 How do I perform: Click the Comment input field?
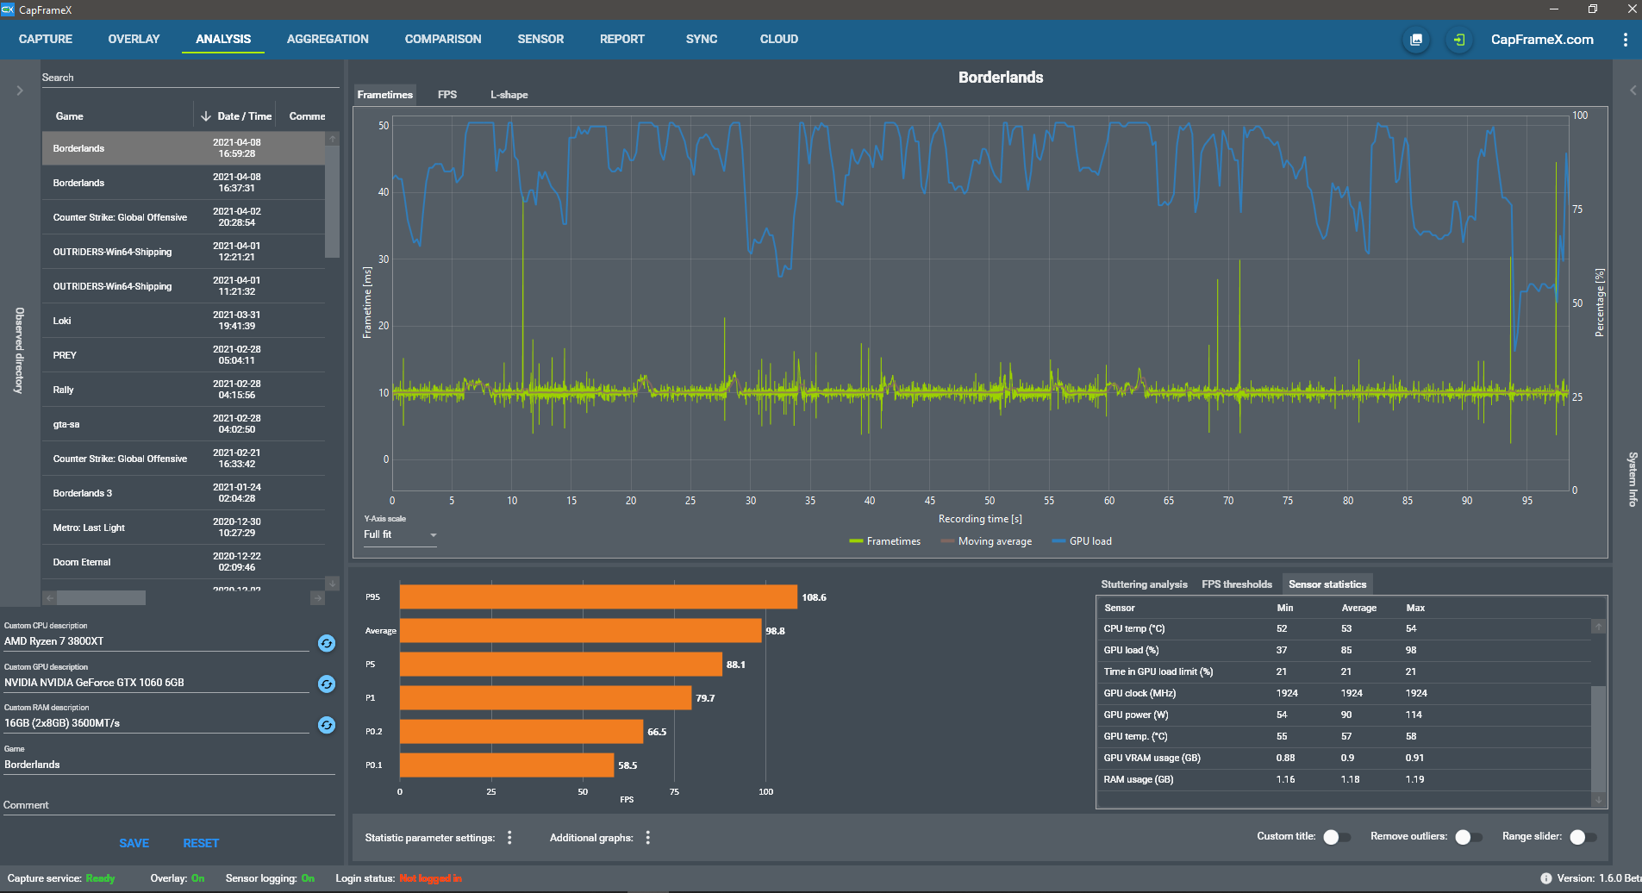pyautogui.click(x=169, y=805)
